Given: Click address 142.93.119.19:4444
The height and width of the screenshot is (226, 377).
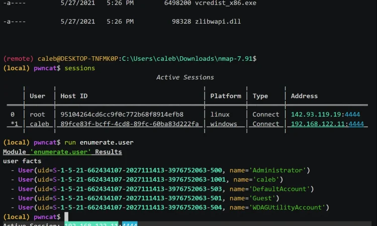Looking at the screenshot, I should 325,115.
